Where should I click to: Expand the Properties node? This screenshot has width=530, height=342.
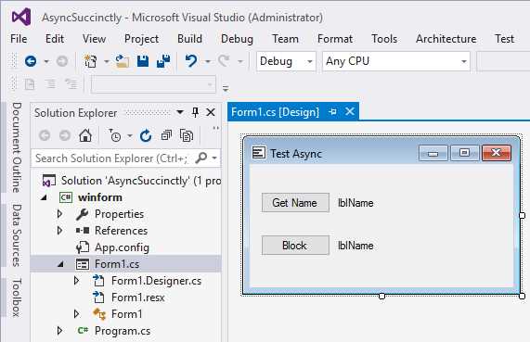click(x=59, y=214)
